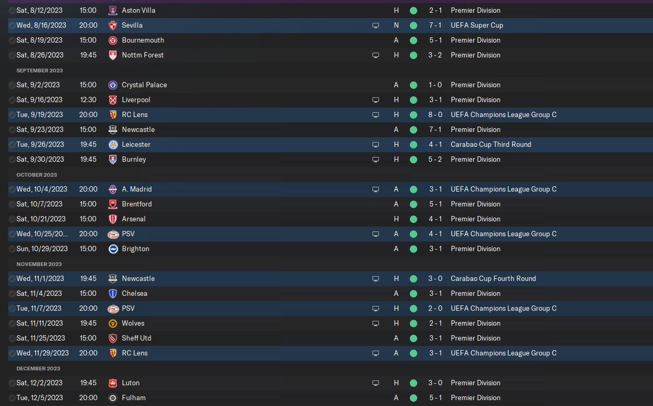Viewport: 653px width, 406px height.
Task: Click the Chelsea club badge
Action: (x=112, y=293)
